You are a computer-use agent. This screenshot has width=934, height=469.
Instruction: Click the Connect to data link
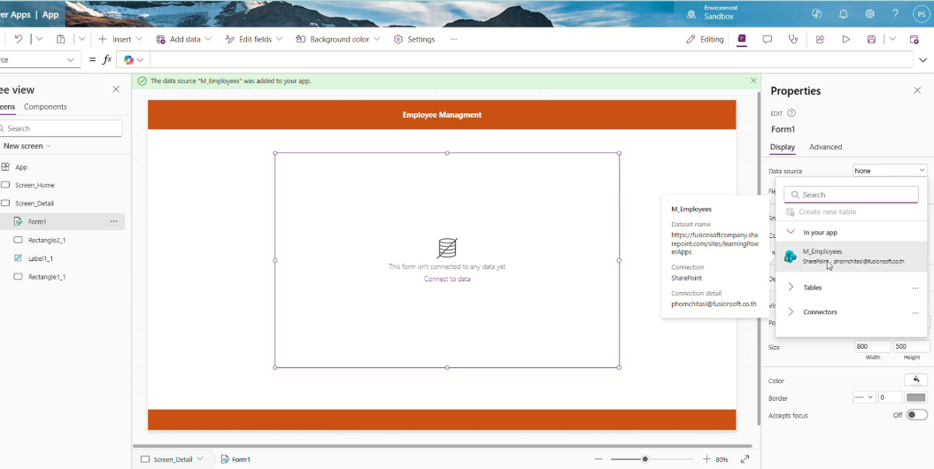click(447, 279)
